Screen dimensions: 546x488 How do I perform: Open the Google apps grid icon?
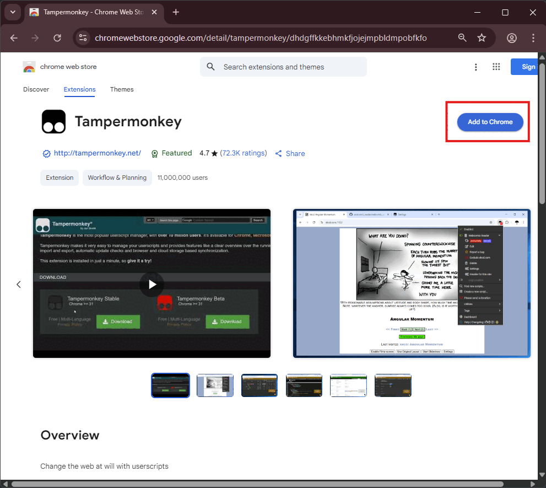496,67
